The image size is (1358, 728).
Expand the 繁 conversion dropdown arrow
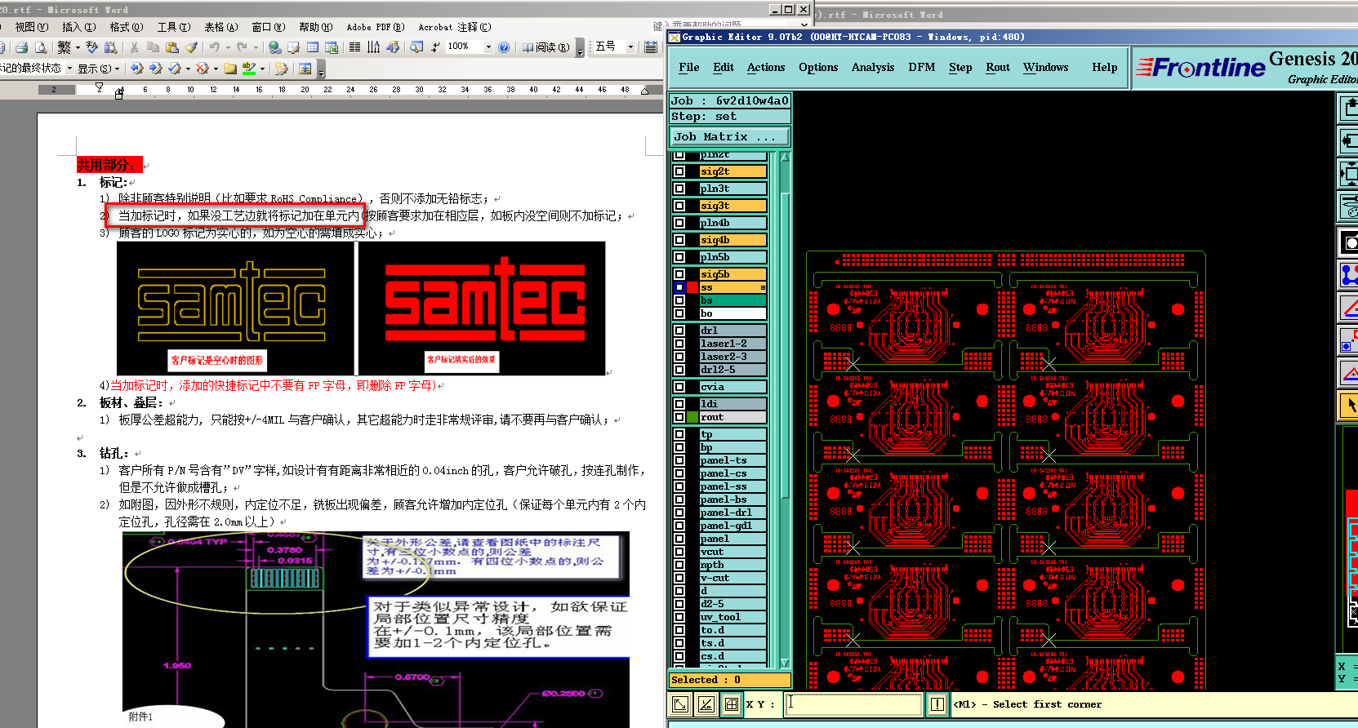tap(78, 47)
